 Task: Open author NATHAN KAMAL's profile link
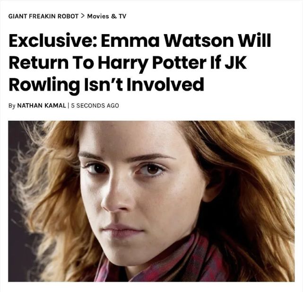pyautogui.click(x=42, y=106)
